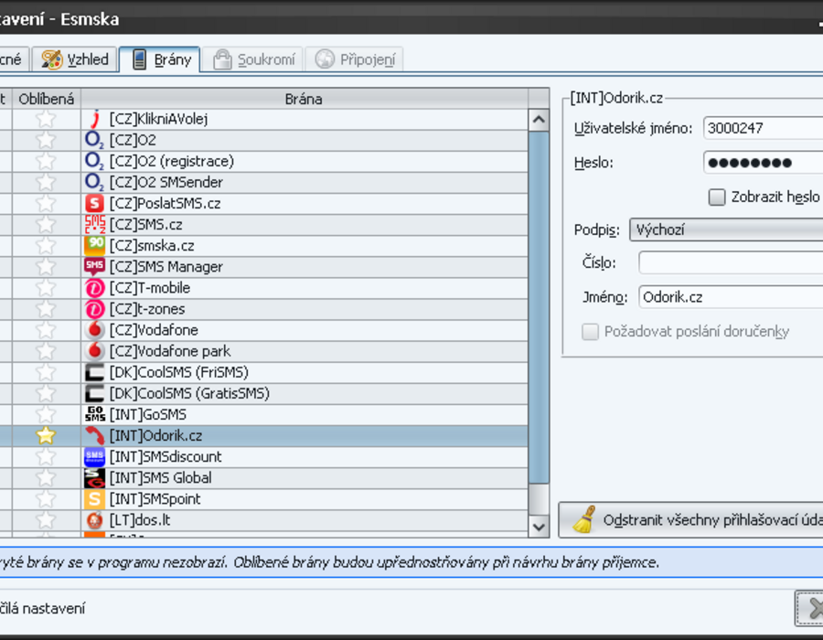Open the Soukromí tab
This screenshot has width=823, height=640.
pos(253,59)
